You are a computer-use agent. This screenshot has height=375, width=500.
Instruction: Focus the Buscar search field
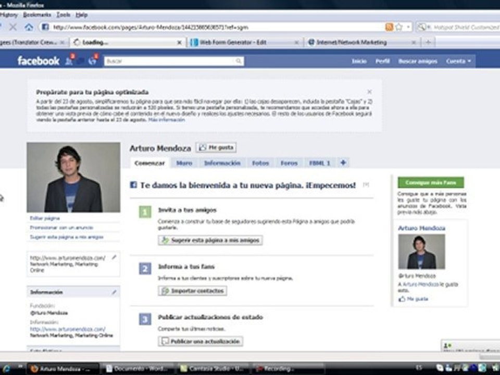(174, 61)
